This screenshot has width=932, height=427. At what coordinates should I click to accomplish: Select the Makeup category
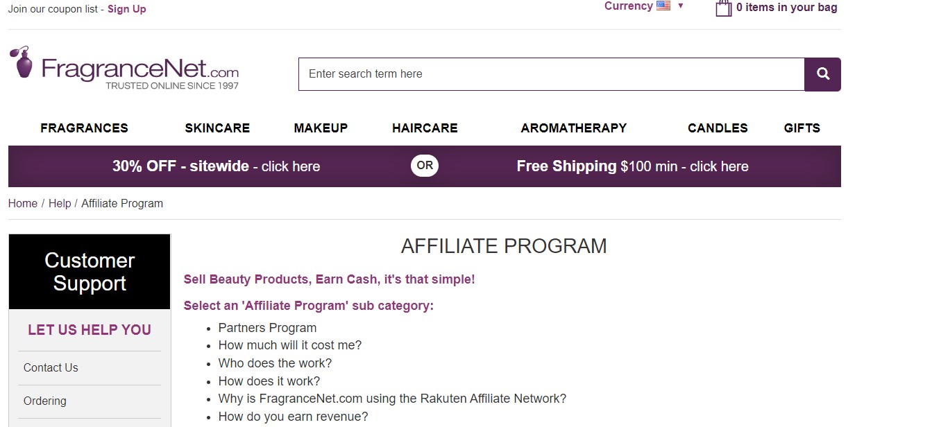point(321,128)
